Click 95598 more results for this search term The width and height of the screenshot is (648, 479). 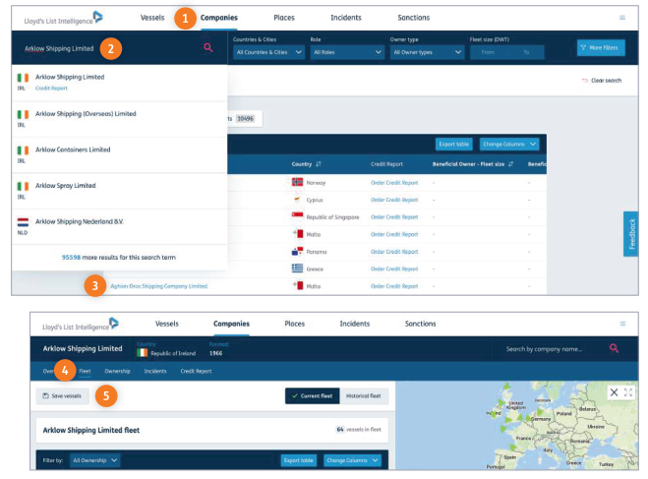(119, 257)
